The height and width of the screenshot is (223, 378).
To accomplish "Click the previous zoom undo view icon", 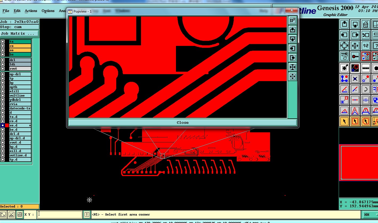I will 366,35.
